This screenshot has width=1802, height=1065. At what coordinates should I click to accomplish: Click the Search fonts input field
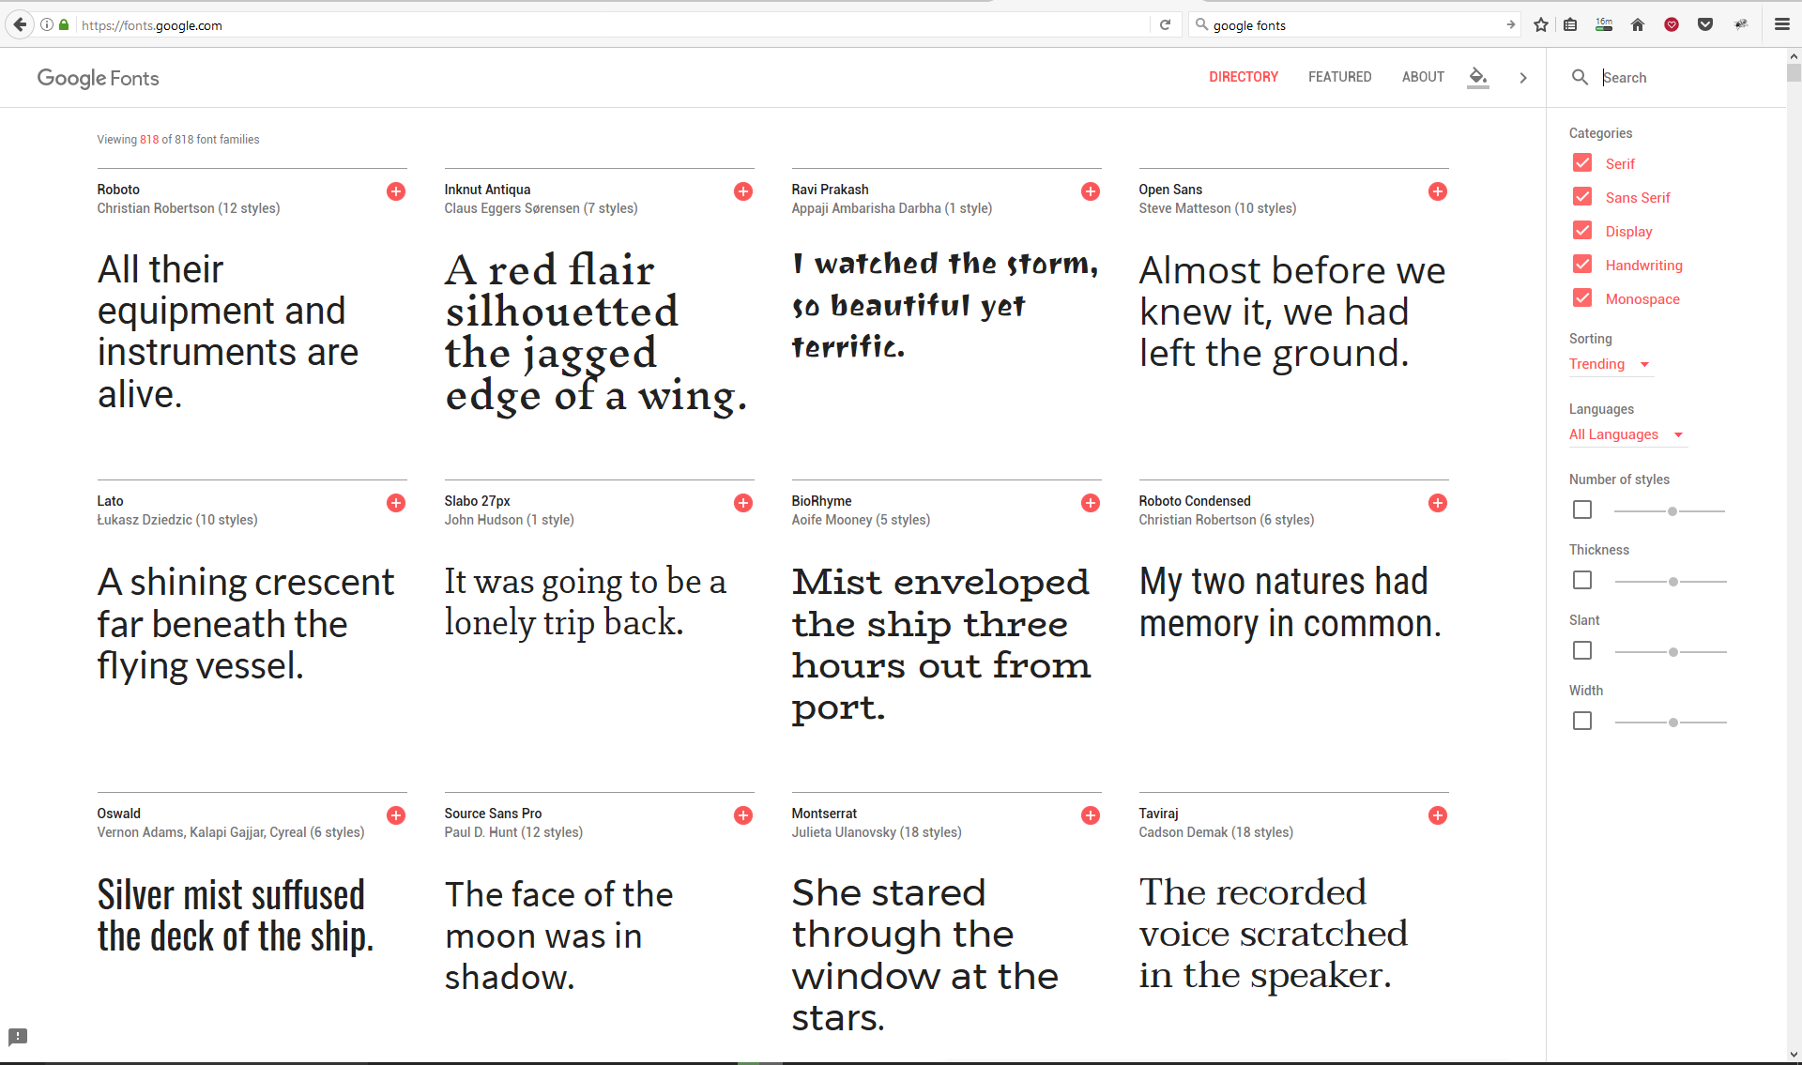click(1689, 78)
